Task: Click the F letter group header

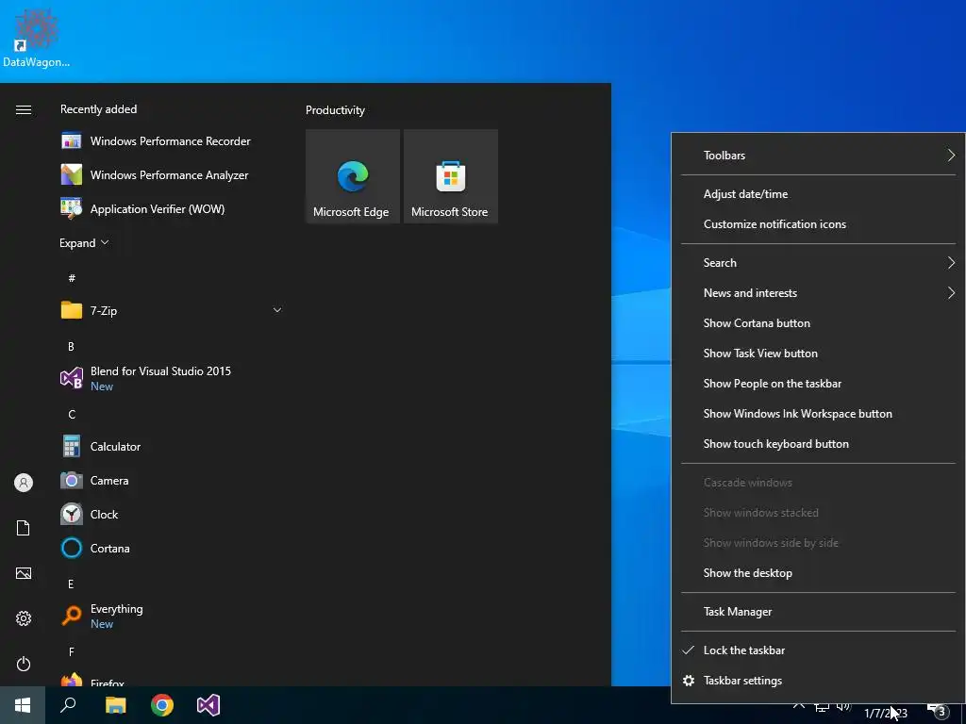Action: pyautogui.click(x=72, y=651)
